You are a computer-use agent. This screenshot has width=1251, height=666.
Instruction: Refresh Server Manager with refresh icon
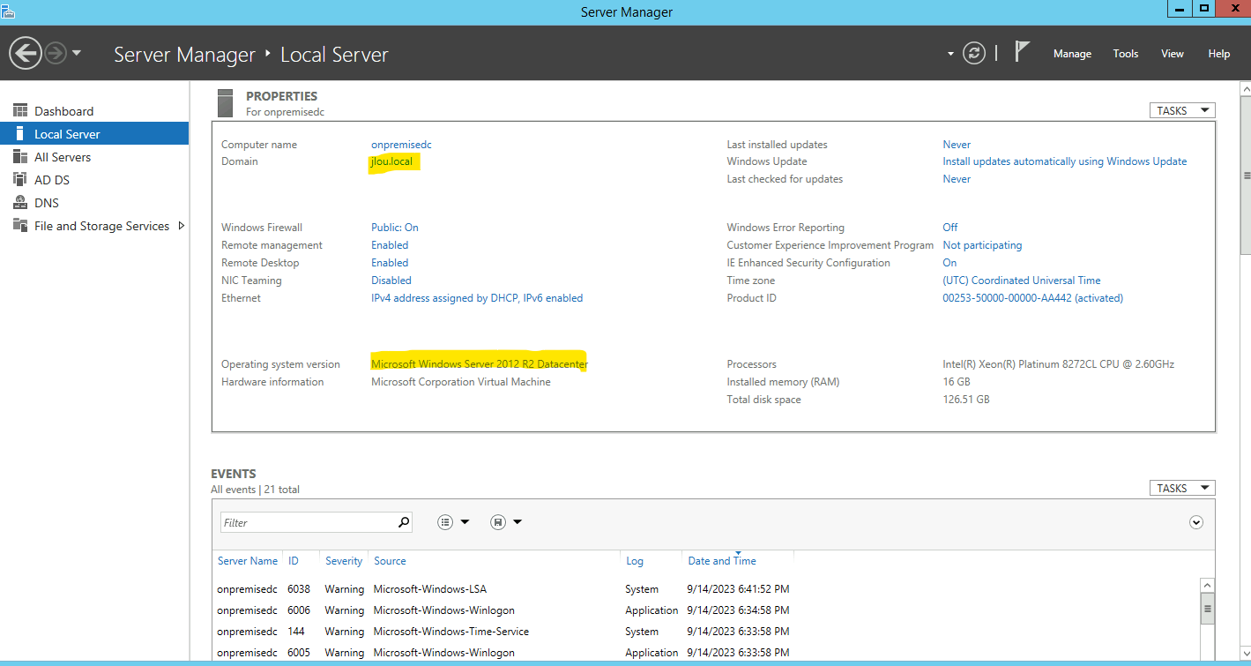point(974,53)
